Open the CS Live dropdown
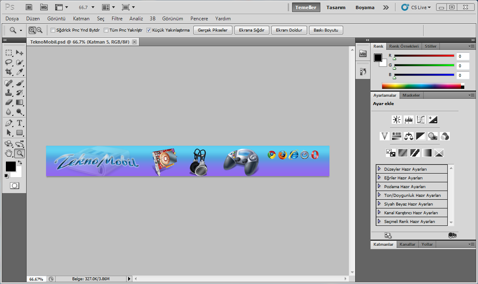478x284 pixels. tap(417, 7)
